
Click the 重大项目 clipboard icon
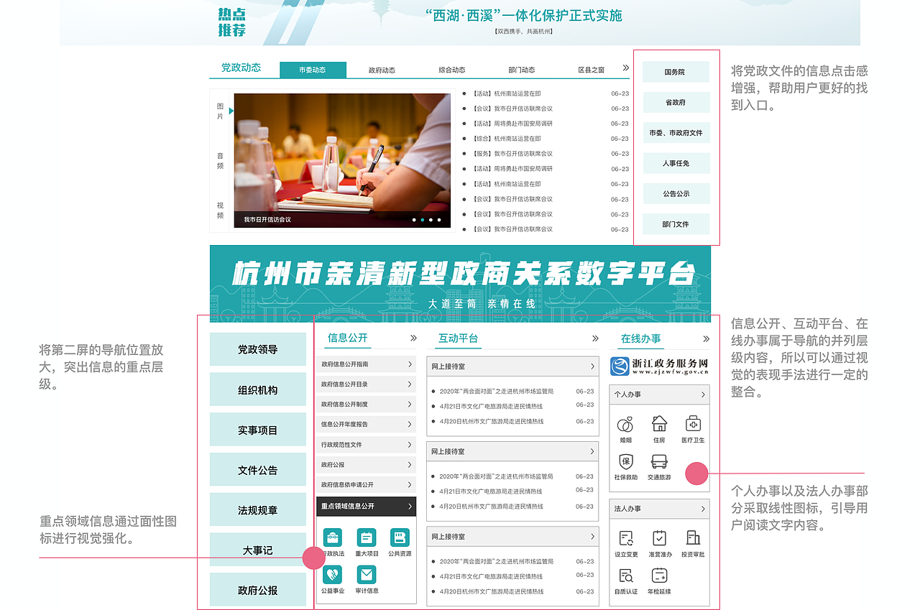point(367,537)
